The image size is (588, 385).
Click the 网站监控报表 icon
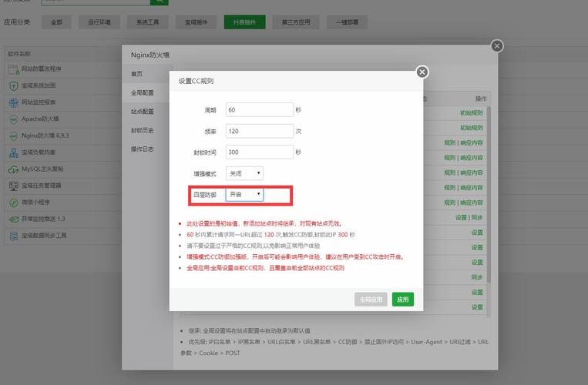tap(14, 102)
